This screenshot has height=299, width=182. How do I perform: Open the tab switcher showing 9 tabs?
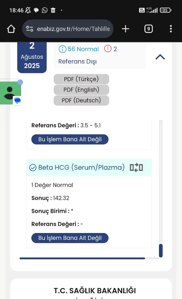click(x=148, y=29)
